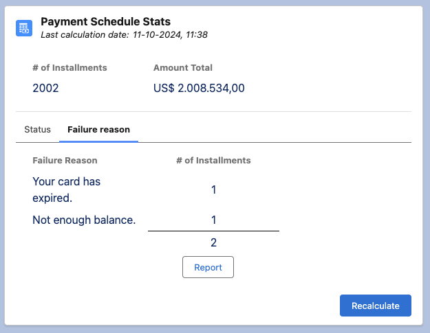Select the Failure reason tab

98,129
